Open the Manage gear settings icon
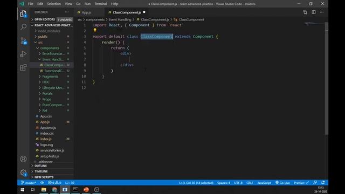This screenshot has width=345, height=194. (x=23, y=172)
